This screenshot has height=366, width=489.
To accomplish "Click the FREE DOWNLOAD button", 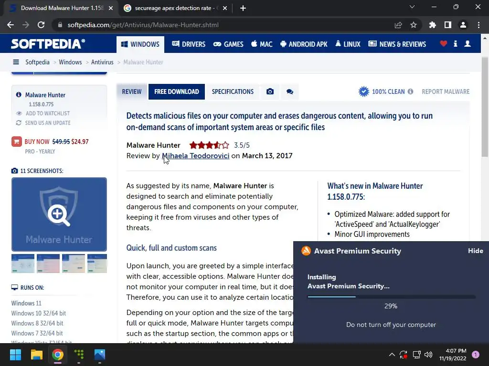I will click(x=177, y=91).
